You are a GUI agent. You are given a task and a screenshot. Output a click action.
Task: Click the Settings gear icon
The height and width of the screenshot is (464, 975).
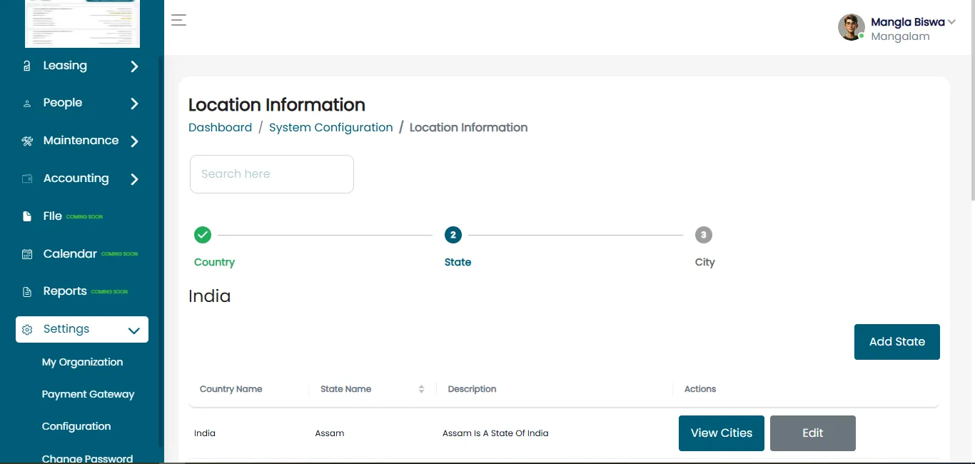27,330
